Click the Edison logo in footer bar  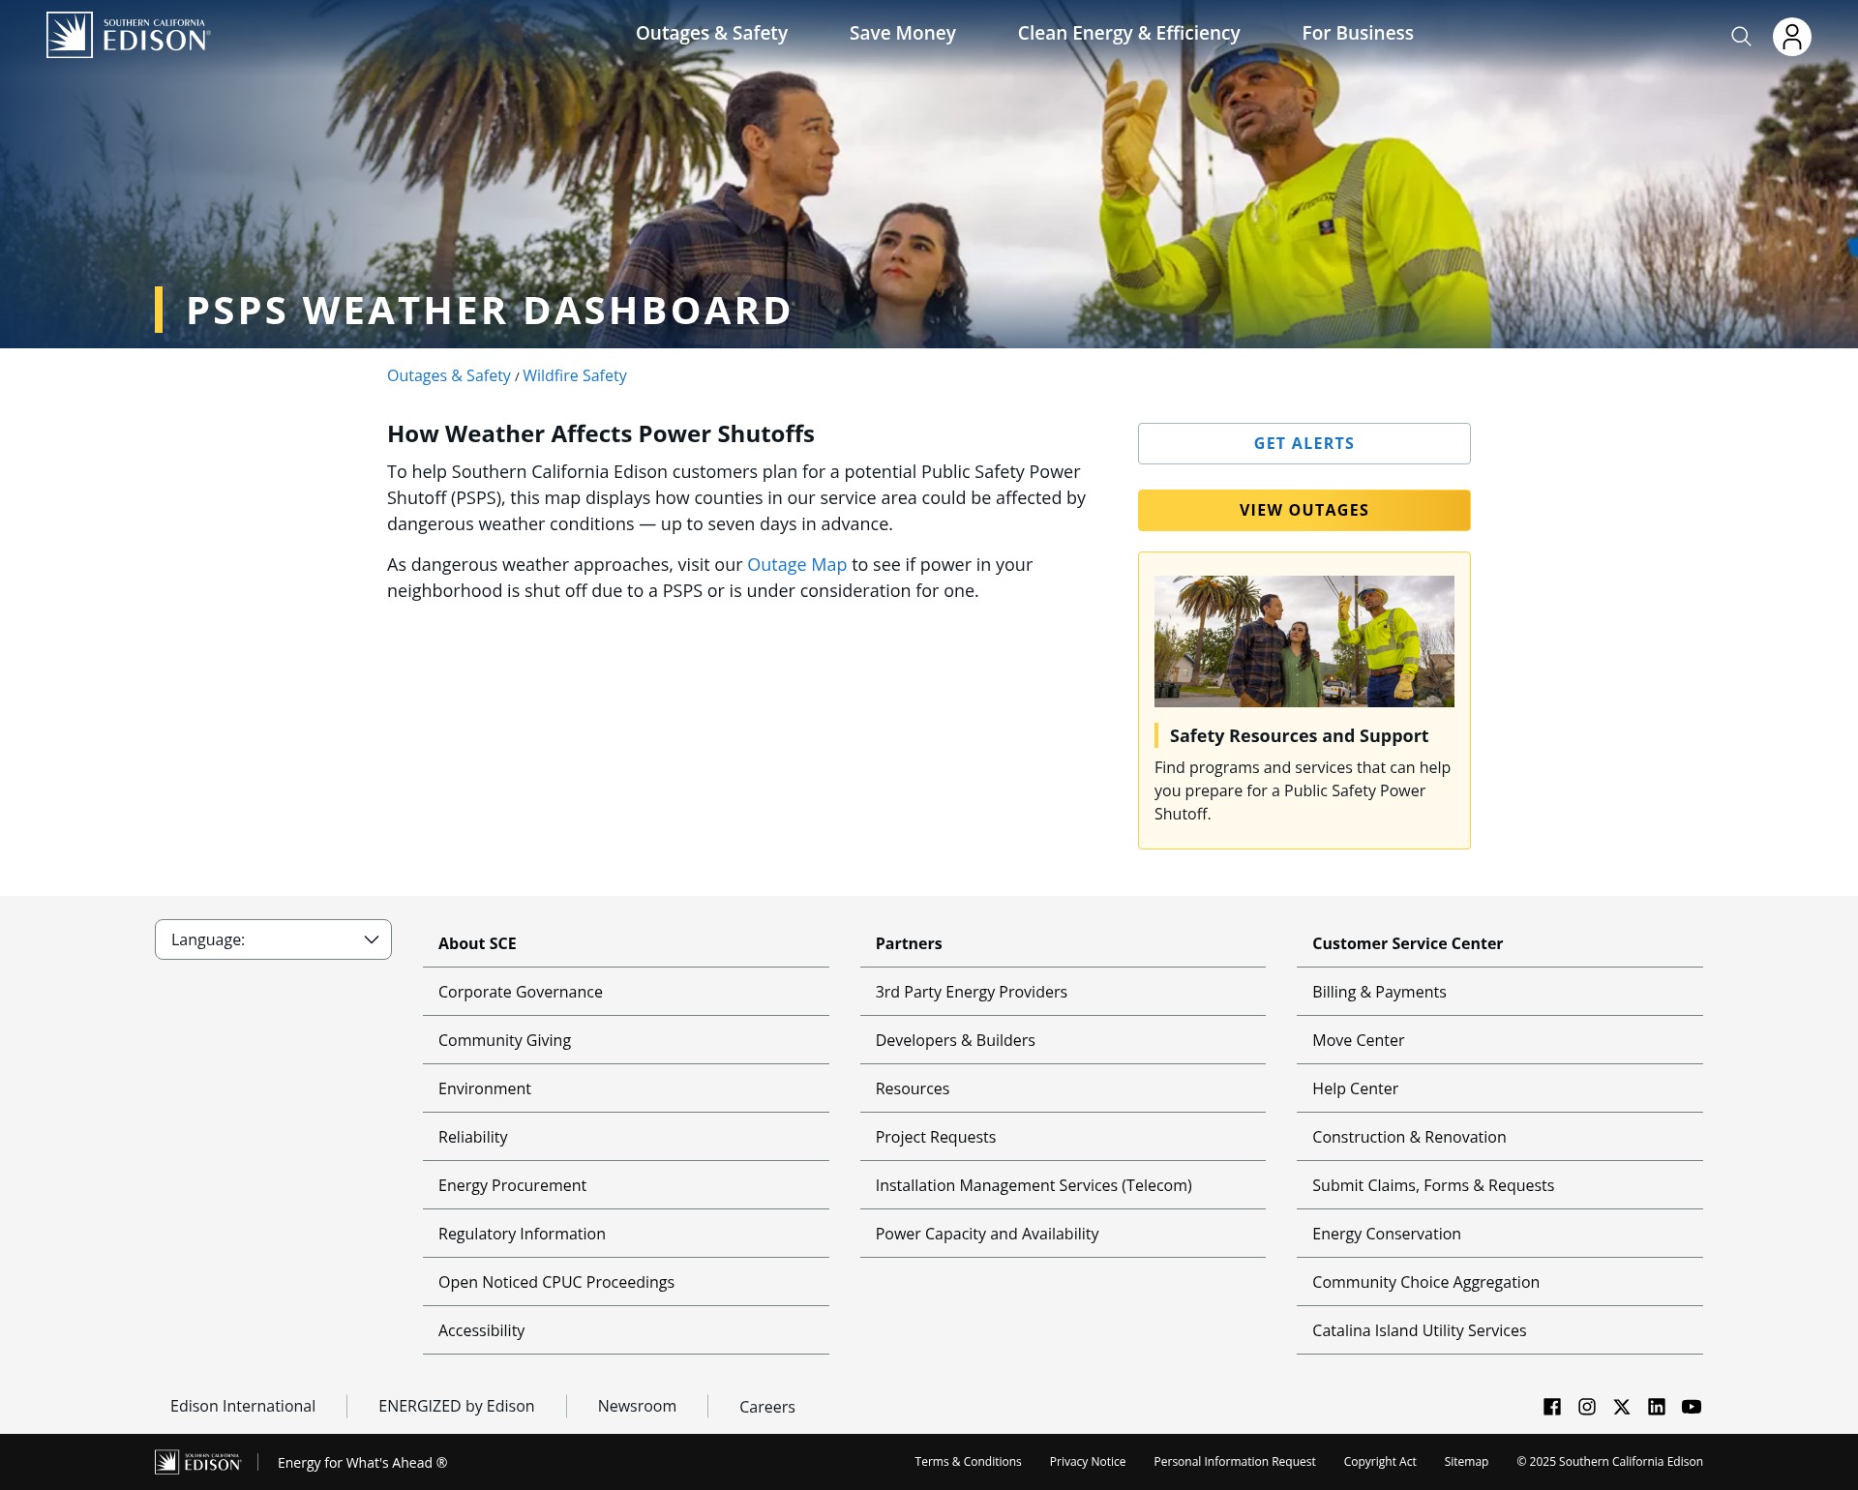coord(197,1462)
